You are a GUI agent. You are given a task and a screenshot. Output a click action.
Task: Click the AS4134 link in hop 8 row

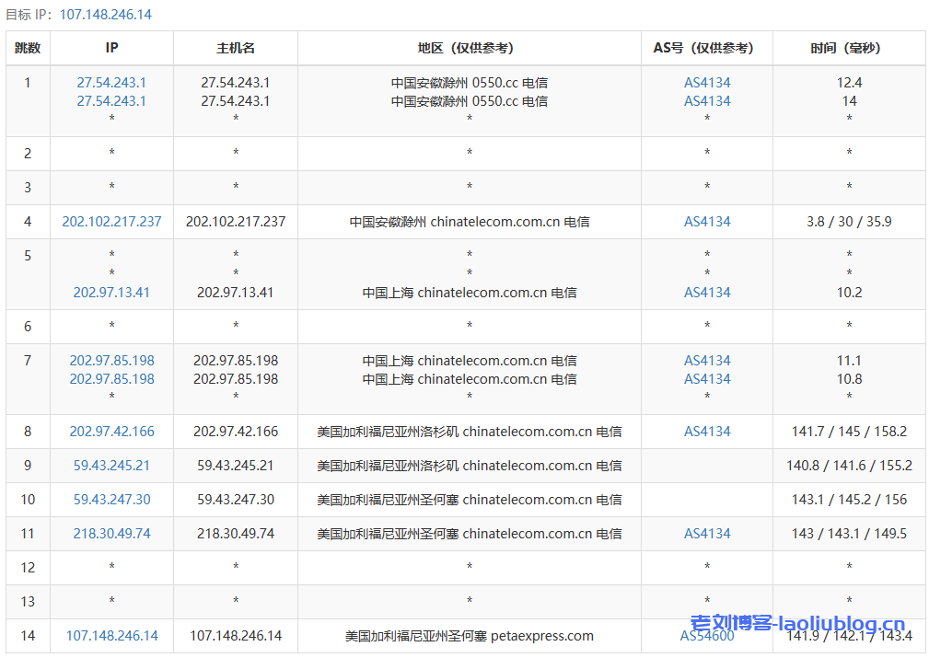(x=707, y=432)
